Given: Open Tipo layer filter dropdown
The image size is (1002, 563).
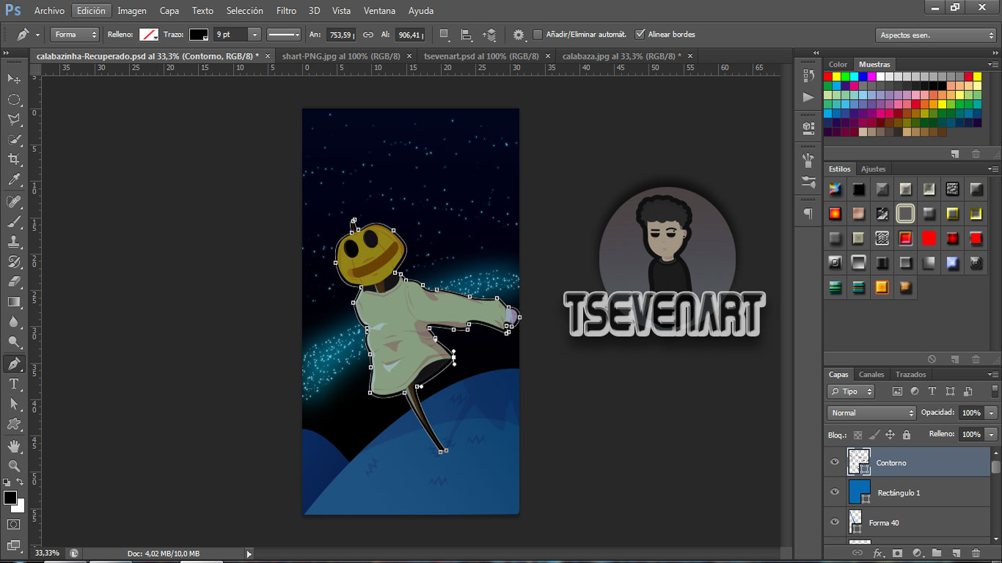Looking at the screenshot, I should [x=851, y=391].
